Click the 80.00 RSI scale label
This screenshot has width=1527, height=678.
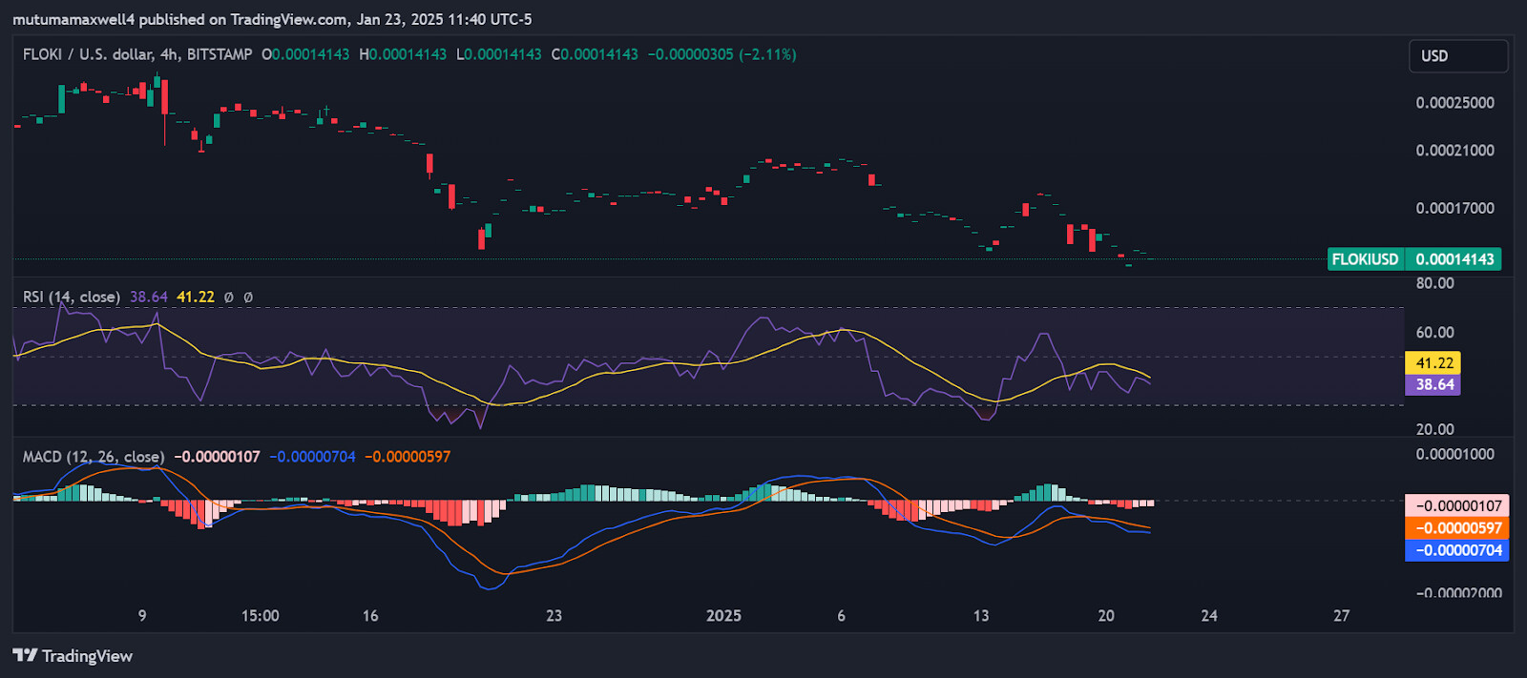click(1434, 283)
